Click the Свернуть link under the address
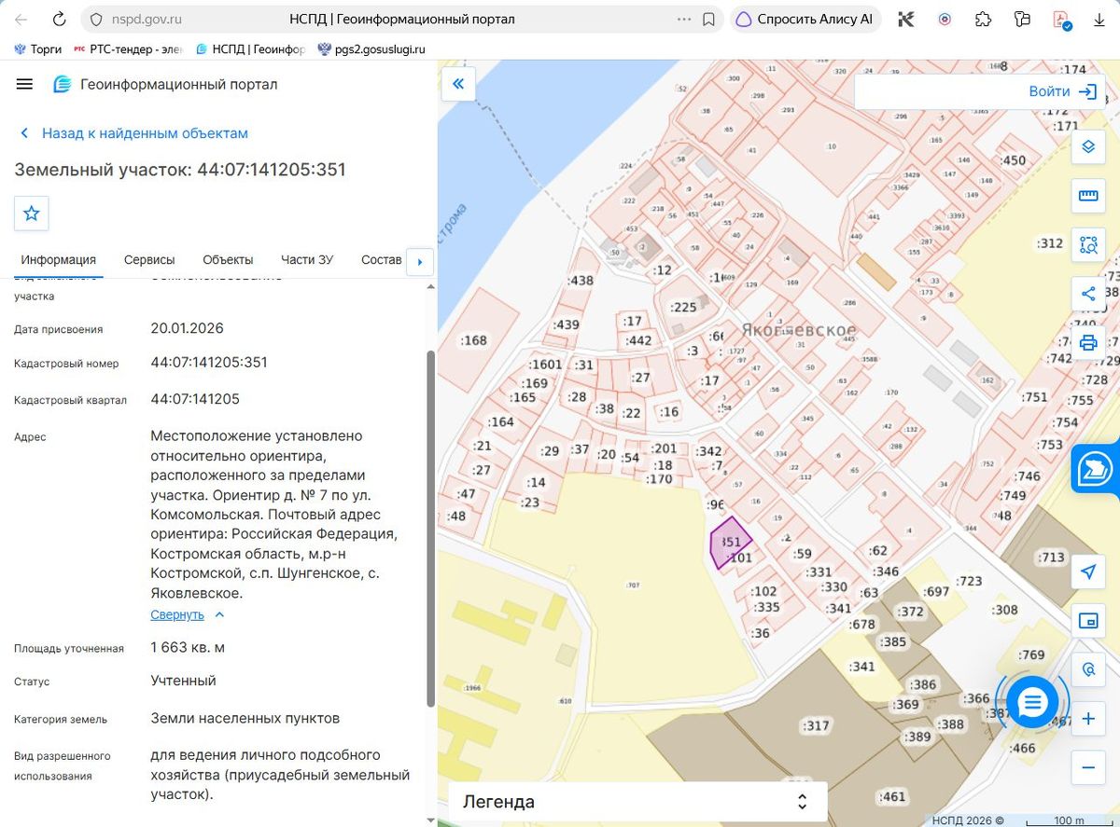Image resolution: width=1120 pixels, height=827 pixels. tap(177, 614)
